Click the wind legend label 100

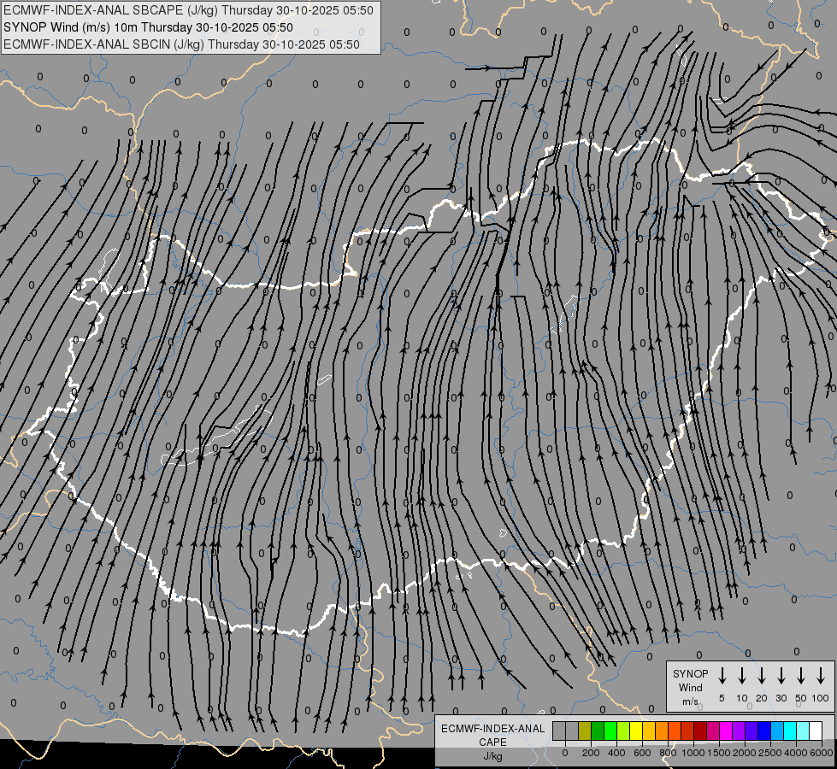[821, 698]
